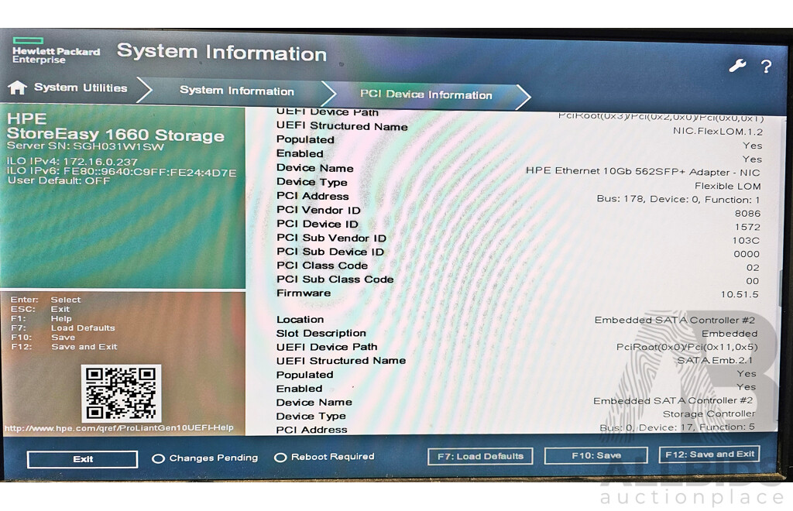Click the iLO IPv6 address line
This screenshot has height=511, width=793.
tap(122, 172)
